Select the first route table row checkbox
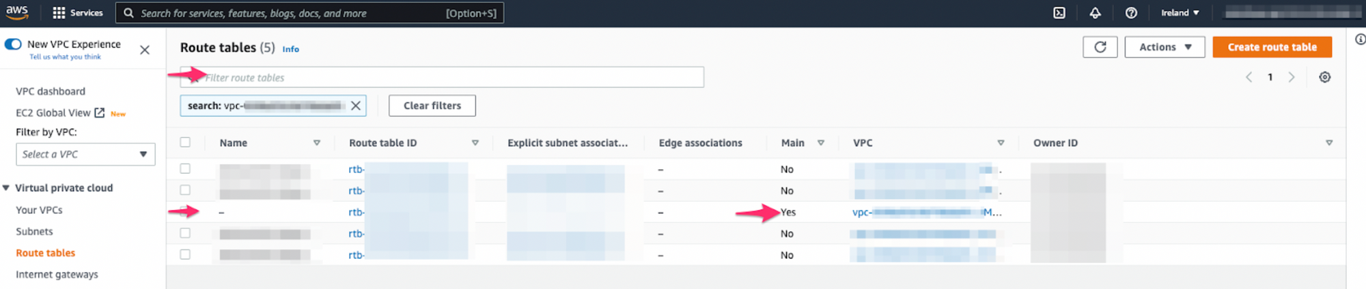1366x289 pixels. [185, 168]
